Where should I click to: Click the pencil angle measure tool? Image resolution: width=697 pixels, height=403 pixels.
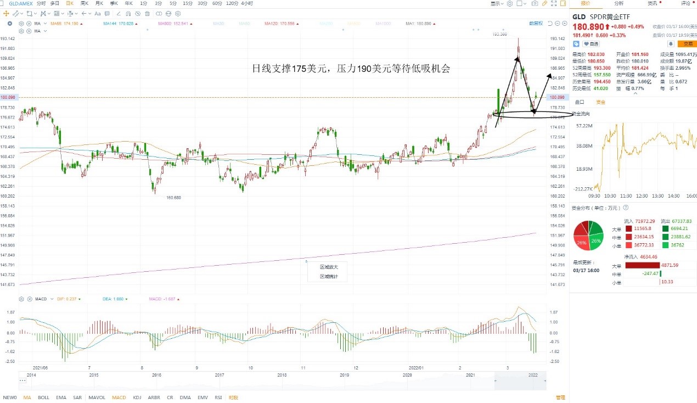pyautogui.click(x=118, y=14)
